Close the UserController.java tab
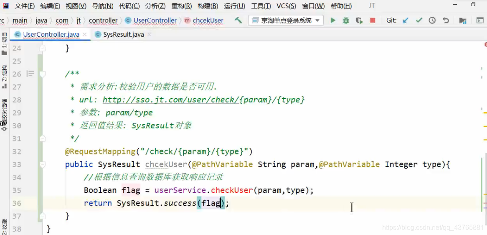The width and height of the screenshot is (487, 235). pos(84,35)
